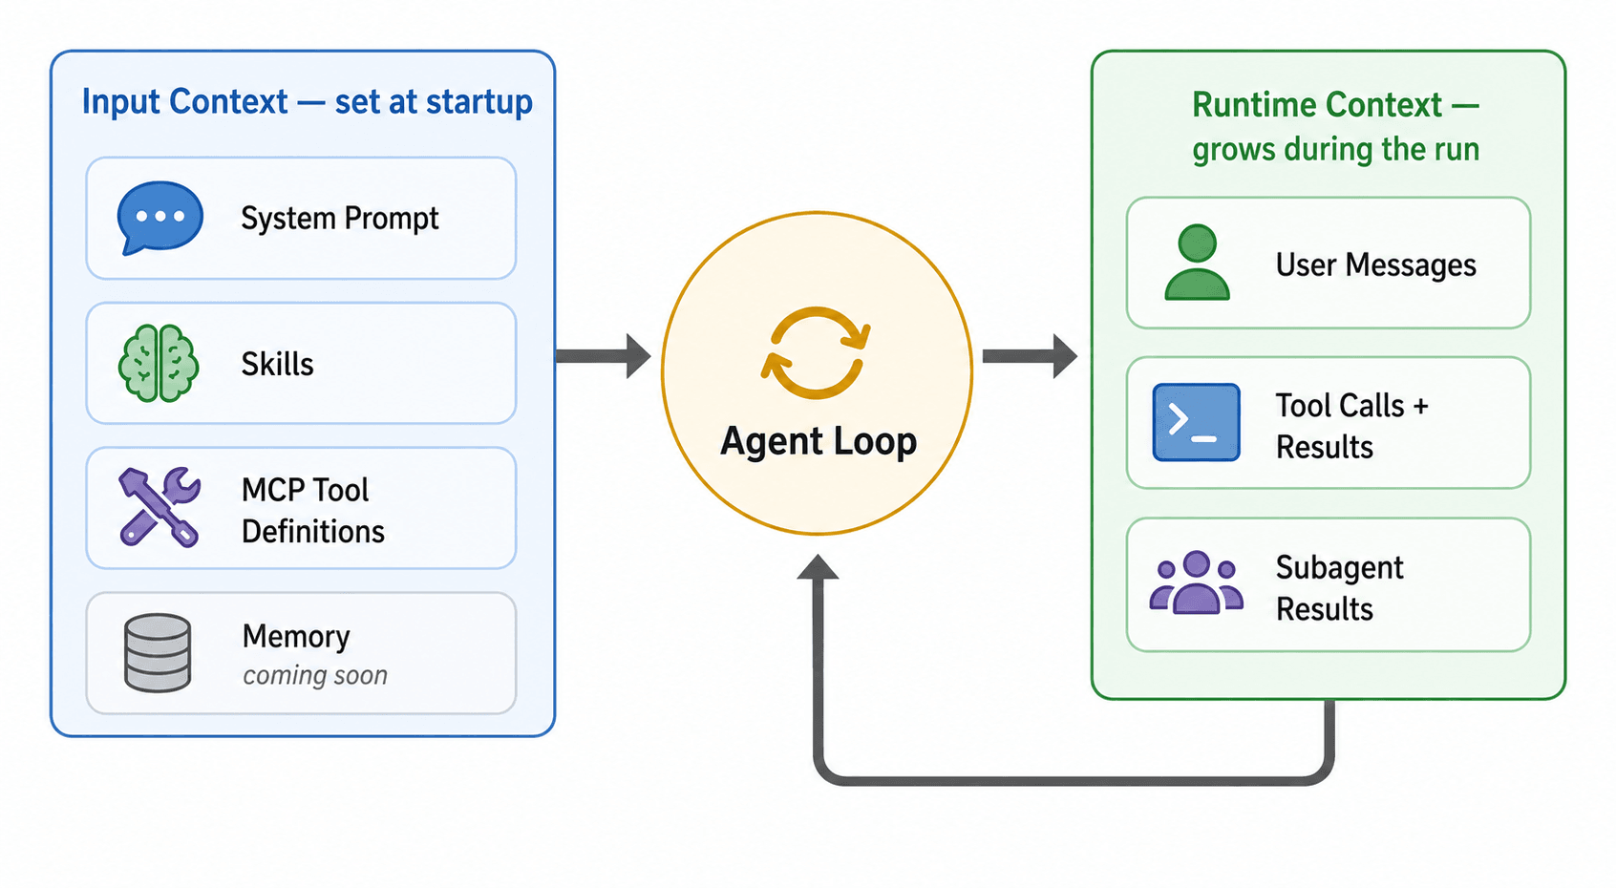This screenshot has width=1616, height=888.
Task: Select the Tool Calls + Results label
Action: pyautogui.click(x=1352, y=426)
